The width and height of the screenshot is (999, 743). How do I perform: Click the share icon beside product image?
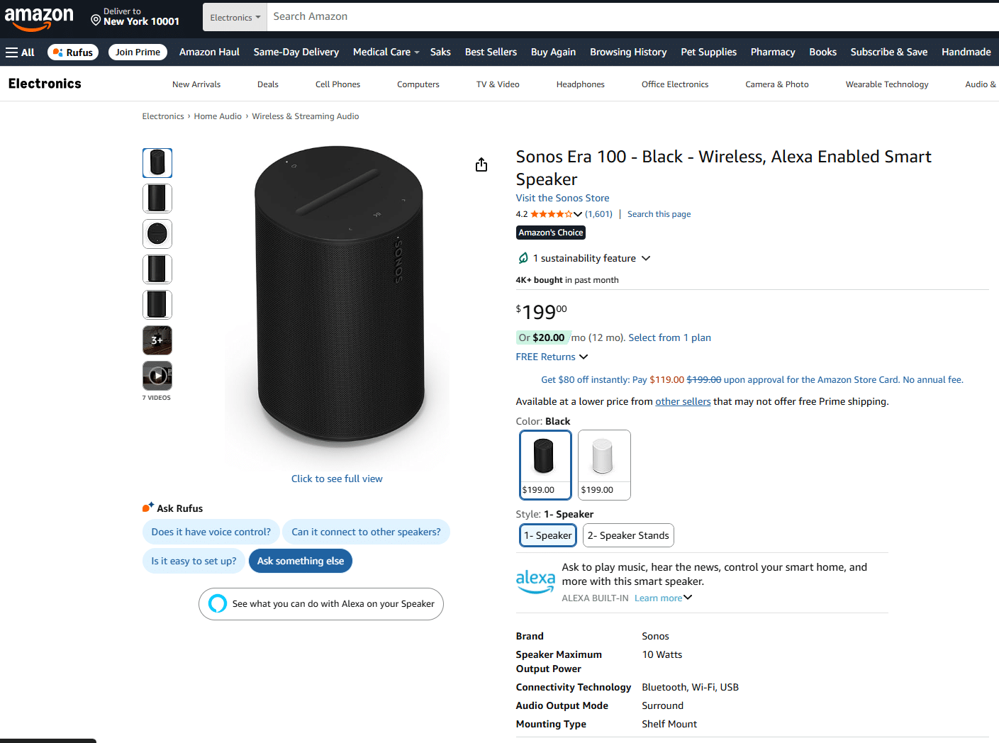click(x=481, y=165)
